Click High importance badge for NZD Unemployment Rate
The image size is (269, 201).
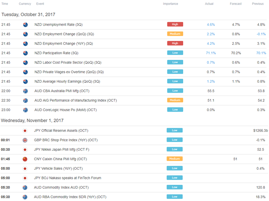click(175, 25)
